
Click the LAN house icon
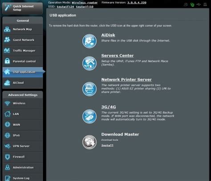[7, 114]
